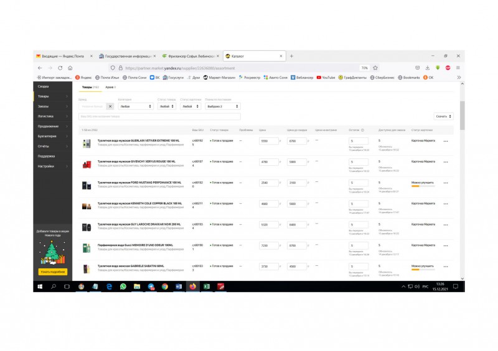The height and width of the screenshot is (351, 498).
Task: Open the GIVENCHY XERYUS ROUGE product link
Action: pyautogui.click(x=136, y=162)
